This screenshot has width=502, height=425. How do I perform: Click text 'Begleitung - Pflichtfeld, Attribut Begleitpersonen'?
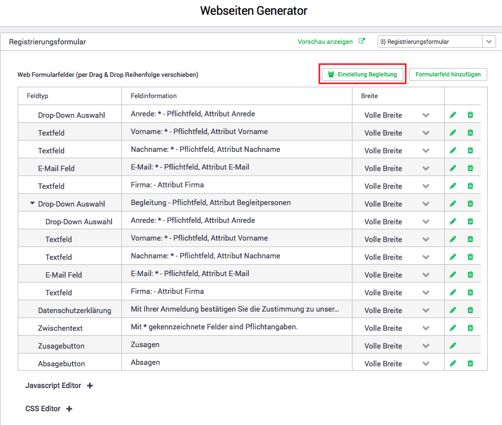(x=211, y=203)
